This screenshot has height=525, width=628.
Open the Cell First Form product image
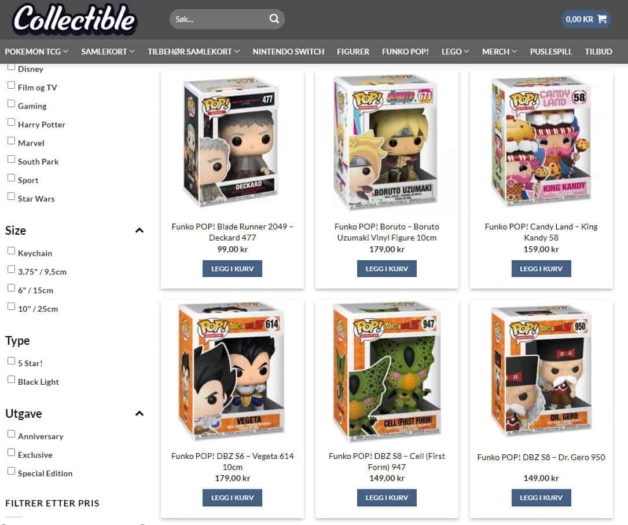coord(387,371)
